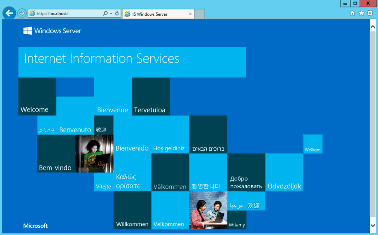Click the Καλώς ορίσατε text

click(128, 181)
